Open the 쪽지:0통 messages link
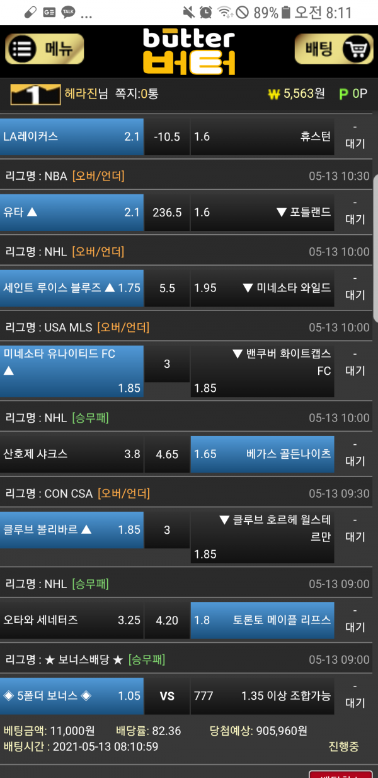The image size is (378, 778). coord(137,94)
